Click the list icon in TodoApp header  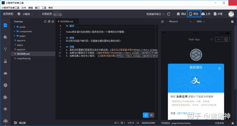pos(53,22)
